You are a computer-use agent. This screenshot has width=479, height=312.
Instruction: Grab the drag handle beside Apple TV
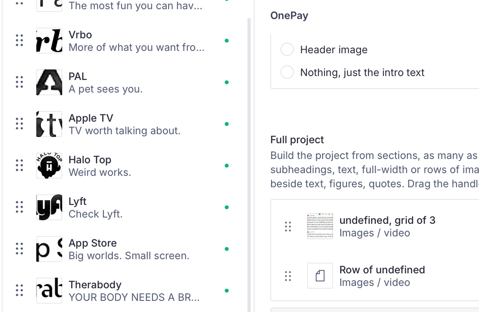[x=19, y=124]
